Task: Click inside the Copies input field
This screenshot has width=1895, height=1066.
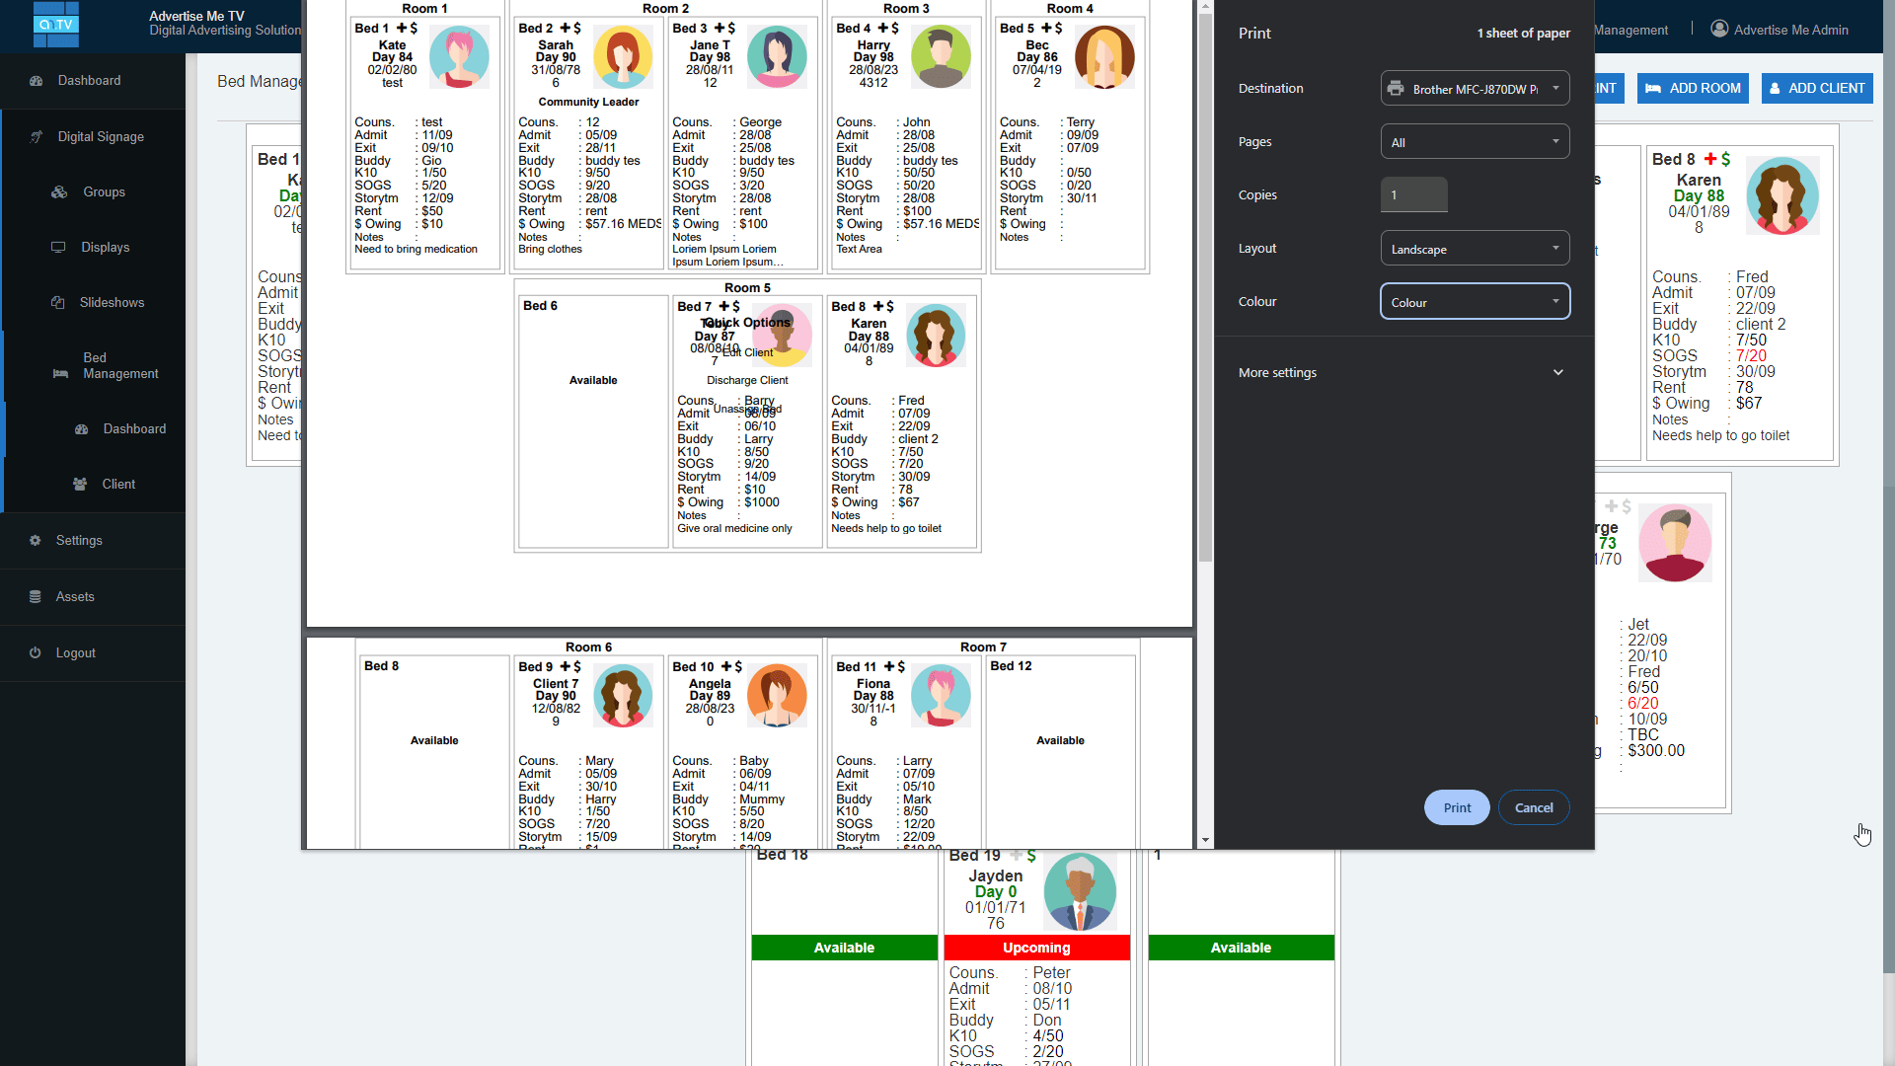Action: [1413, 194]
